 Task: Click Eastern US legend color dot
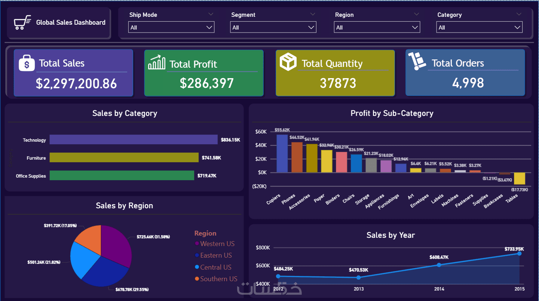click(x=197, y=255)
